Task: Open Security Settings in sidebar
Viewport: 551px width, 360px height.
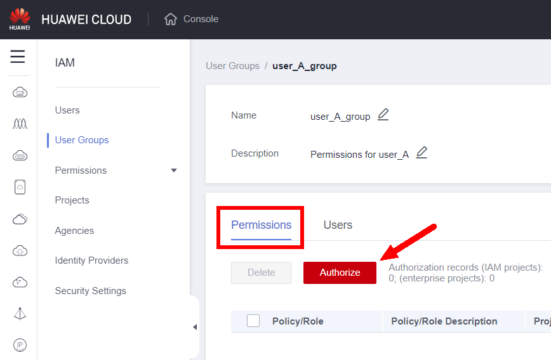Action: pyautogui.click(x=90, y=291)
